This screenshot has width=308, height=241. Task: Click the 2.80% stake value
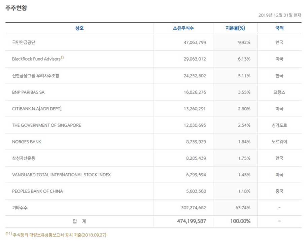point(244,109)
